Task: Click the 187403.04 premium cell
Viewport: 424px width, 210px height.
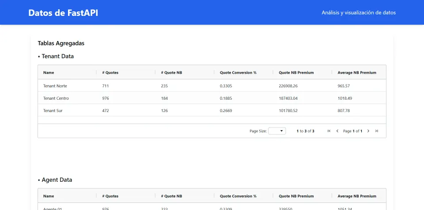Action: [288, 98]
